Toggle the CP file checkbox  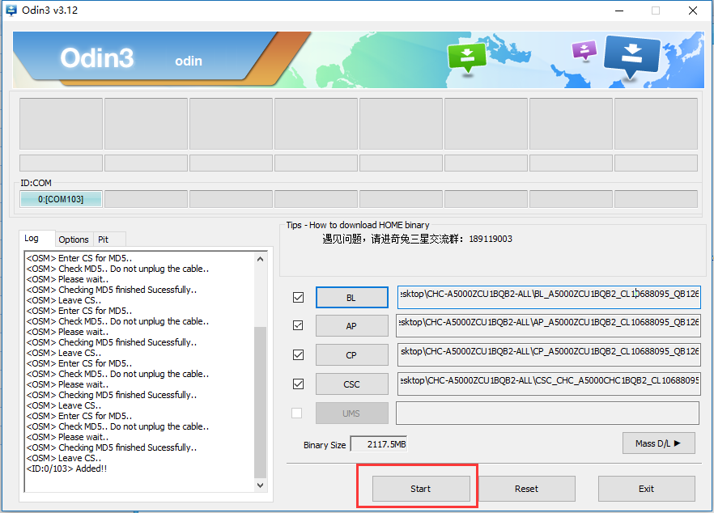click(298, 355)
